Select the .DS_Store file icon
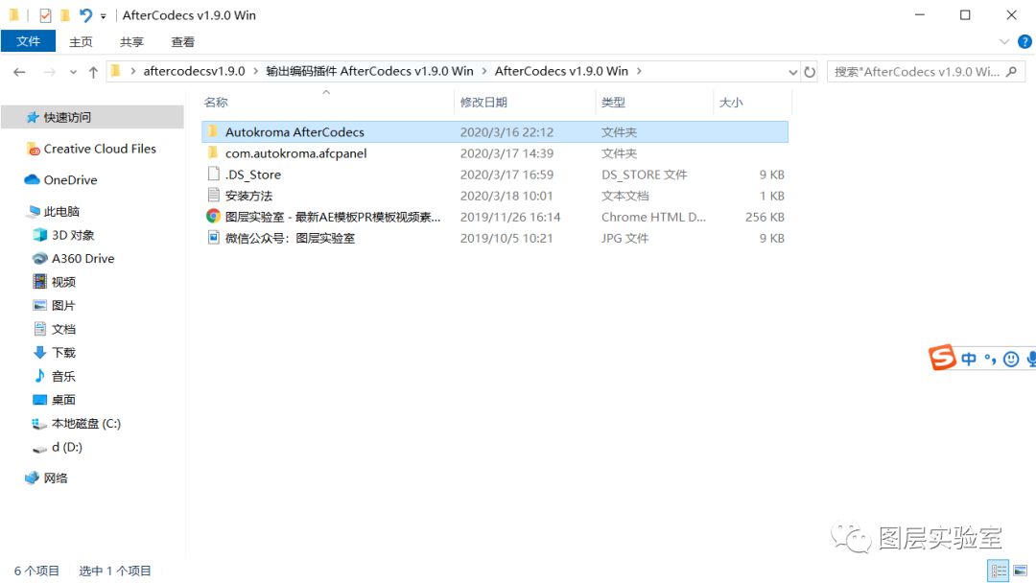 click(x=213, y=174)
